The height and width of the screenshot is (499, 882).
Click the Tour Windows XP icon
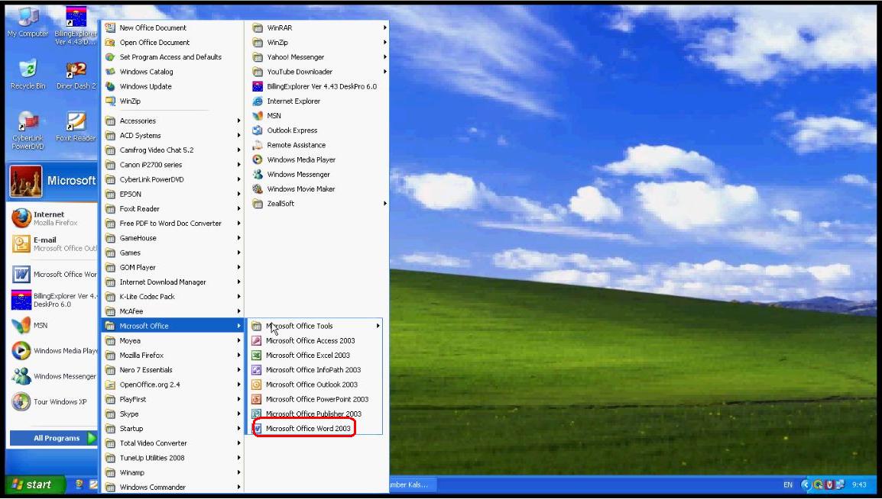coord(21,401)
